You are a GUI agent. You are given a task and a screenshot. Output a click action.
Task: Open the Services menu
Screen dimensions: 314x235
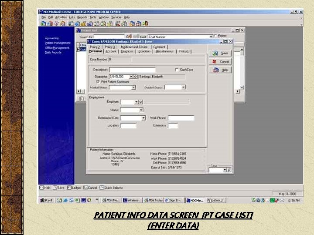[116, 17]
